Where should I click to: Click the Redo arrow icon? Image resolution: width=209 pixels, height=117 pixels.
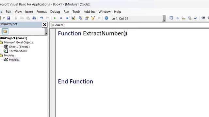[x=47, y=18]
